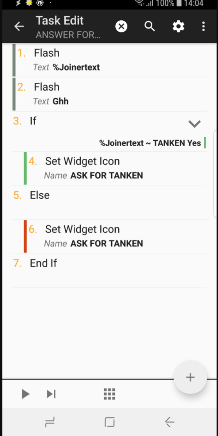Image resolution: width=218 pixels, height=436 pixels.
Task: Collapse the If block chevron
Action: pos(194,123)
